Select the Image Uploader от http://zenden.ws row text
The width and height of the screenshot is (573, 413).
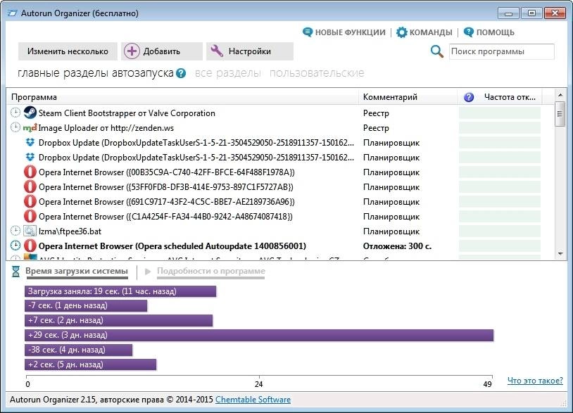(x=106, y=128)
